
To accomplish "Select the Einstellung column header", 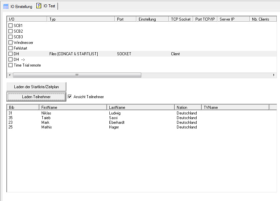I will 152,19.
